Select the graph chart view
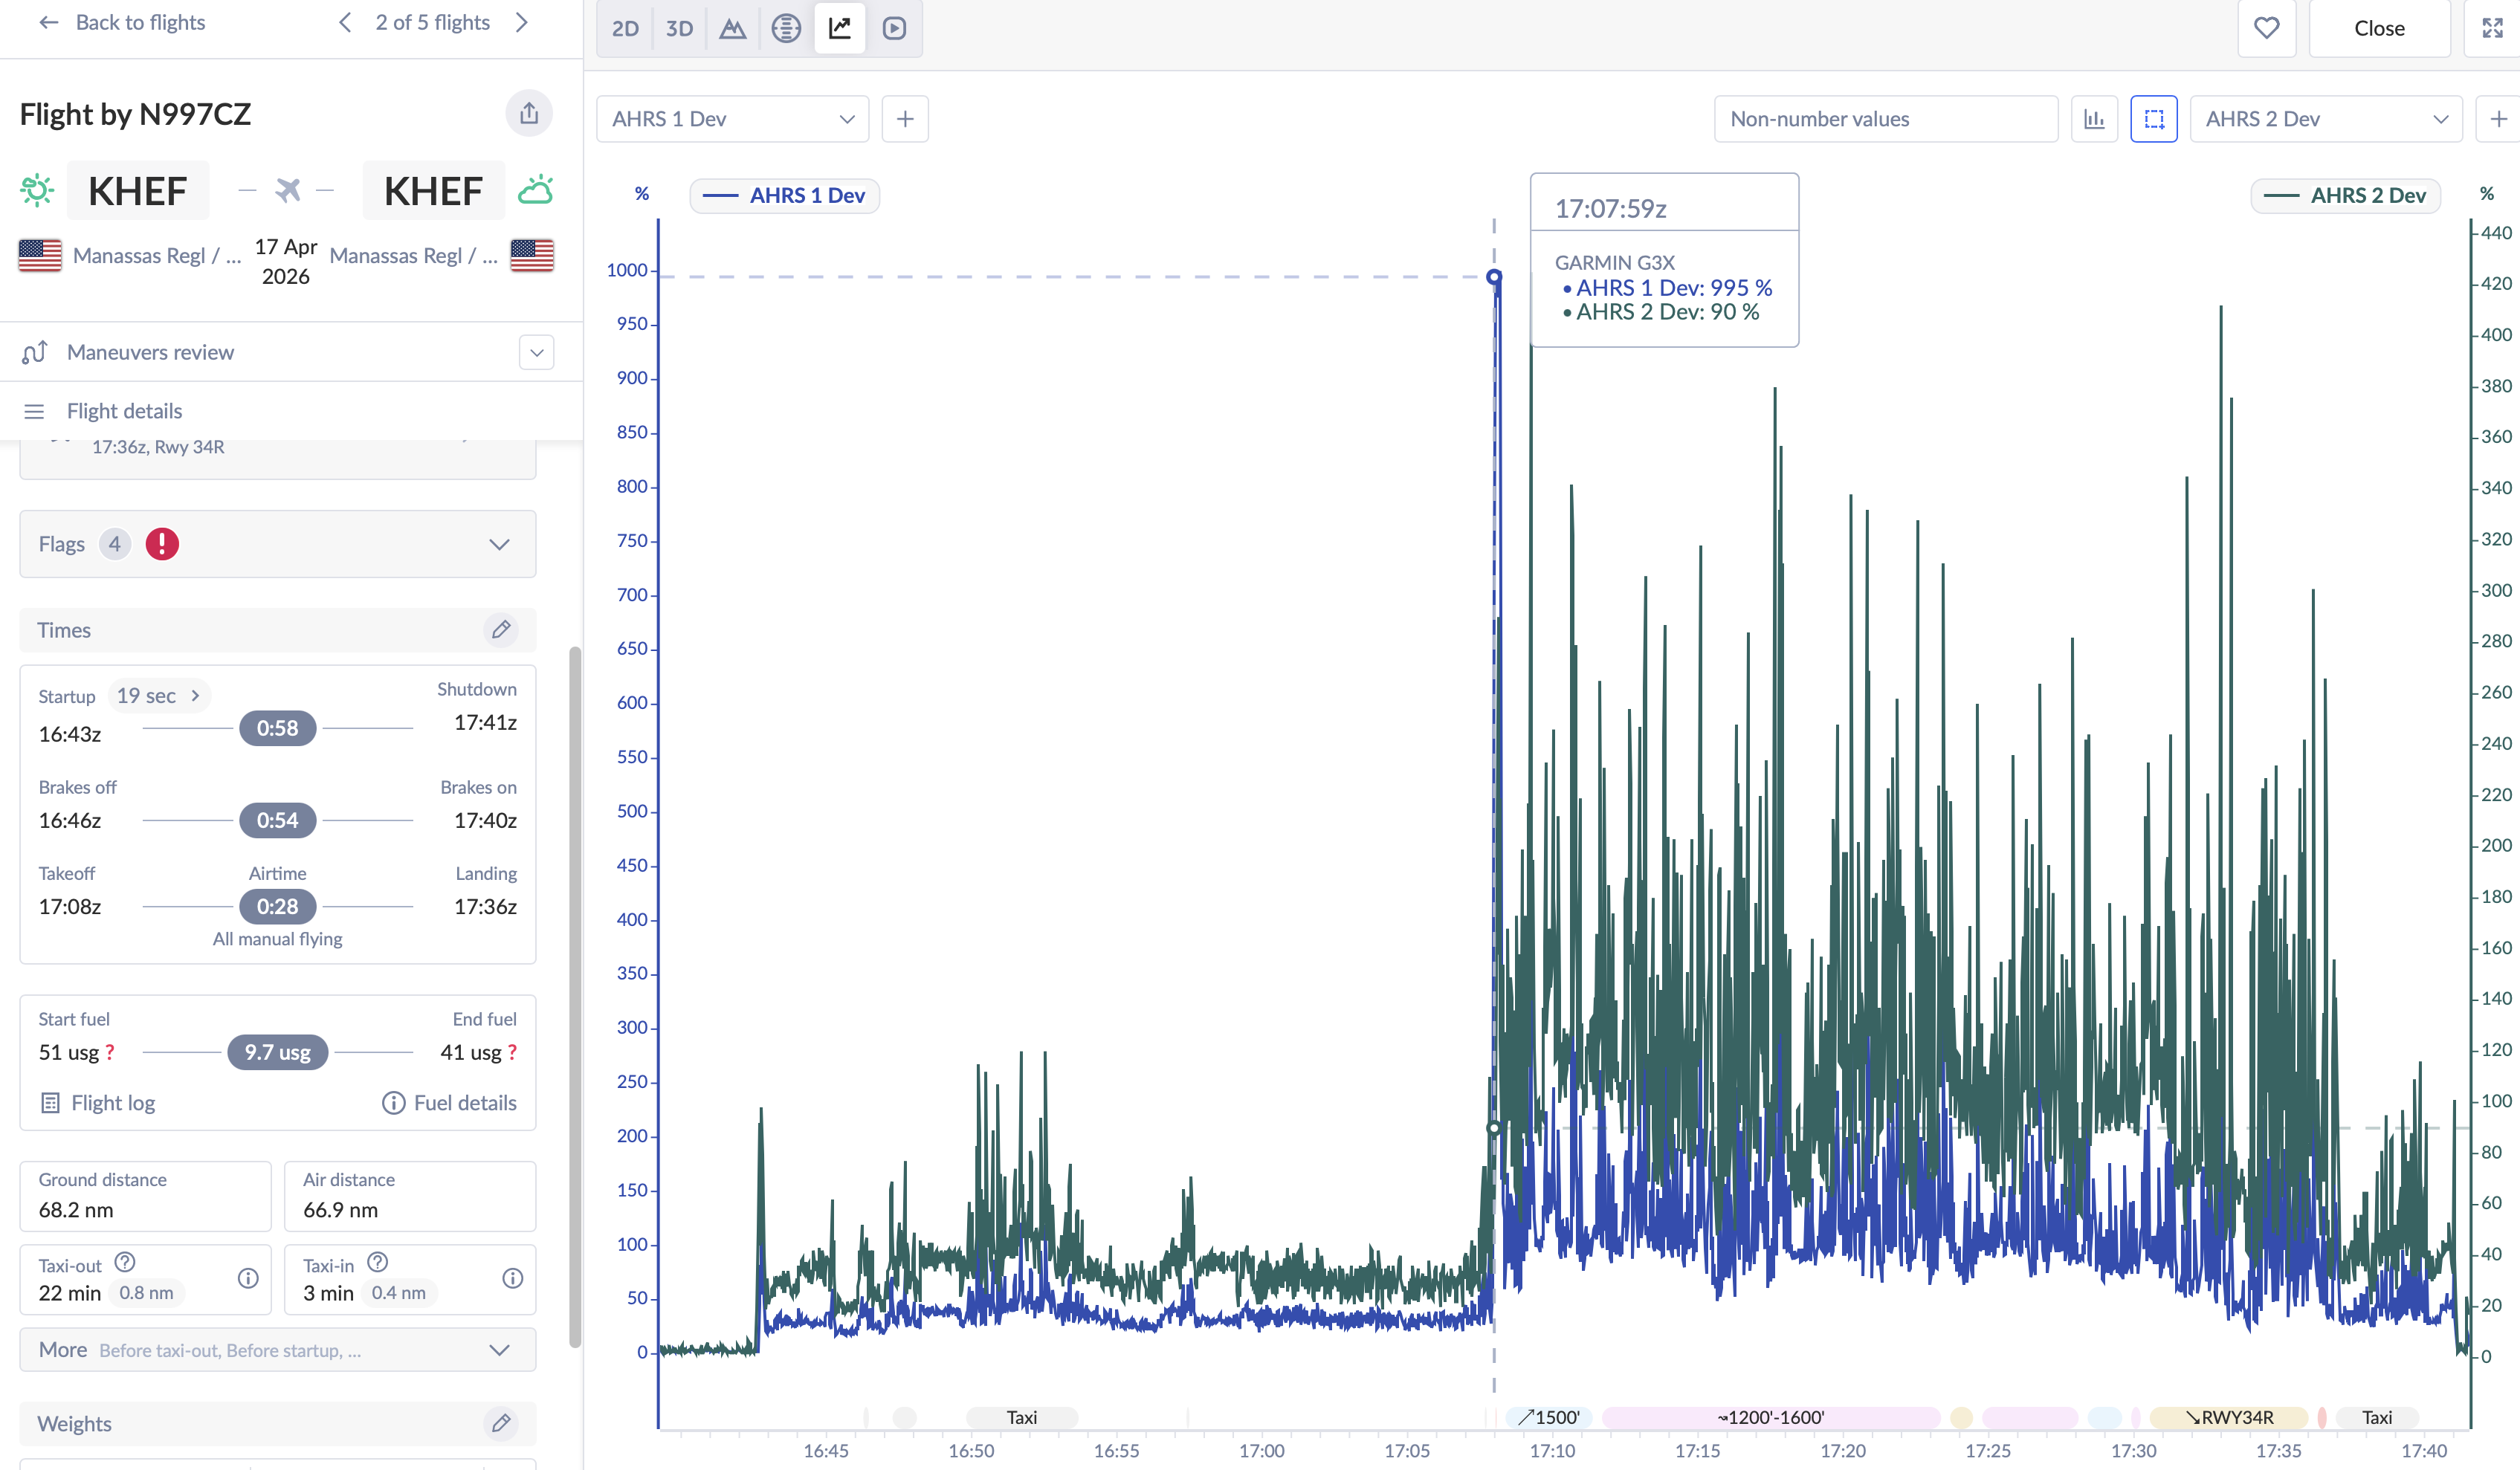2520x1470 pixels. [x=840, y=28]
